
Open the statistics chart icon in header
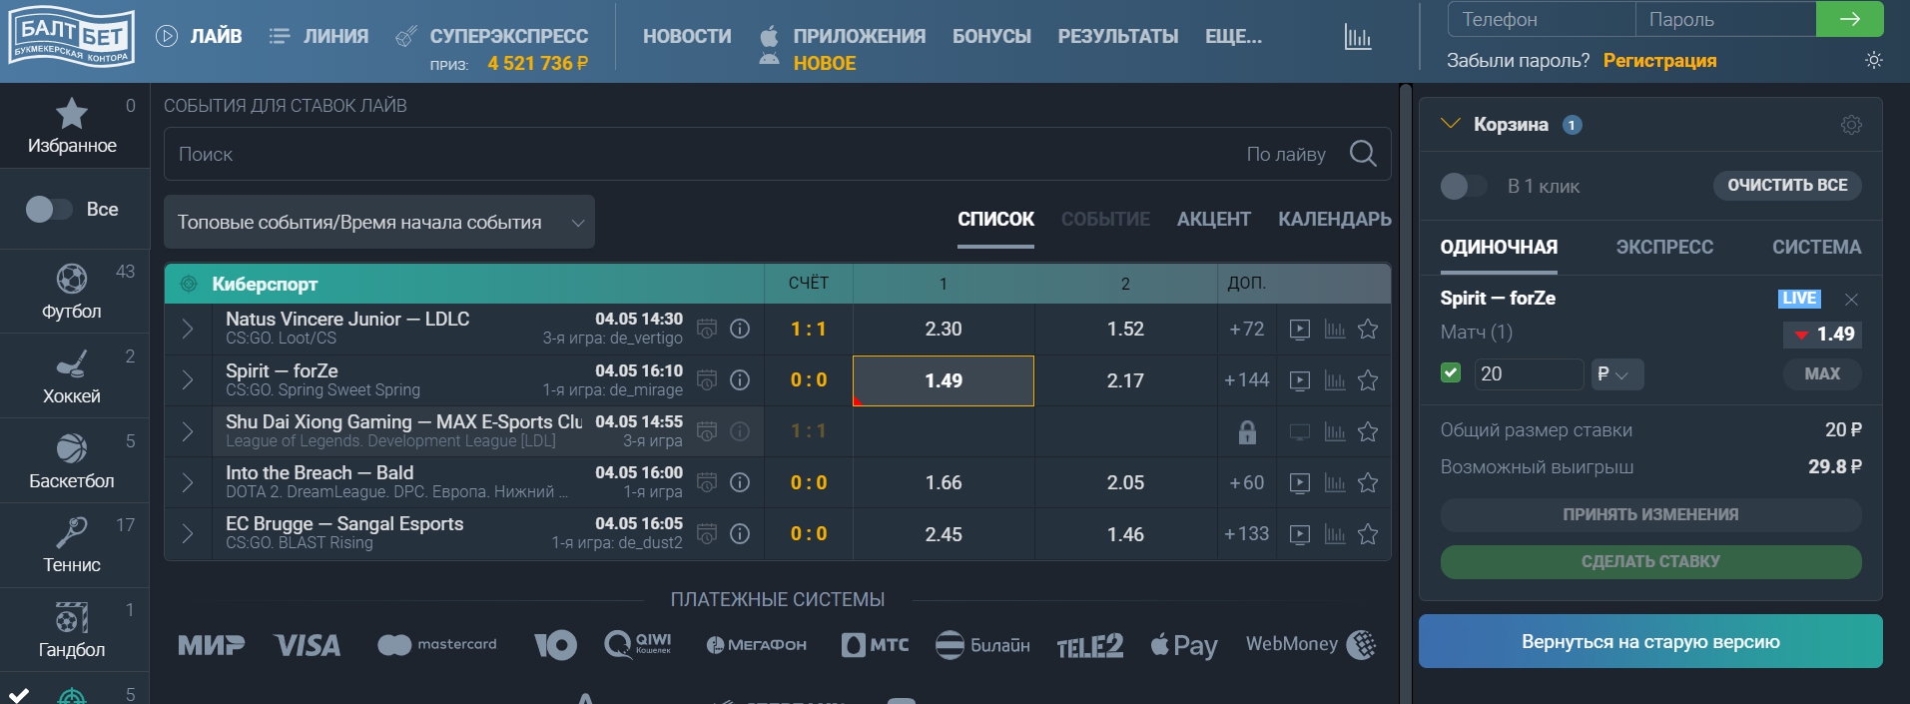coord(1358,38)
